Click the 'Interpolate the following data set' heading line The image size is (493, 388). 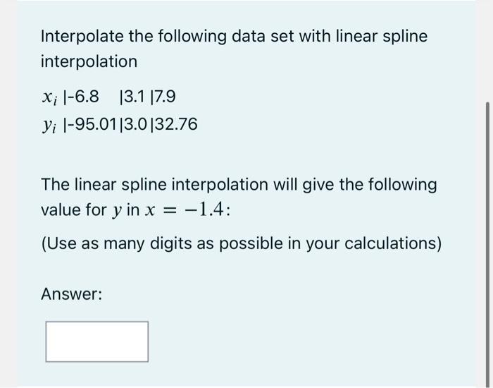(235, 37)
